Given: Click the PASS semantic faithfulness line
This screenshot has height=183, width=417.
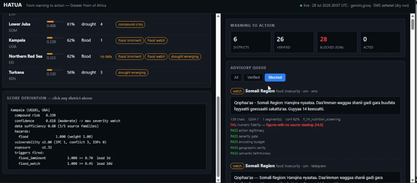Looking at the screenshot, I should [250, 153].
